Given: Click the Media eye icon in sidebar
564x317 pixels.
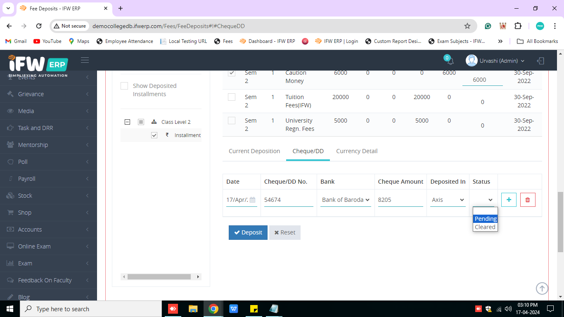Looking at the screenshot, I should (x=11, y=111).
